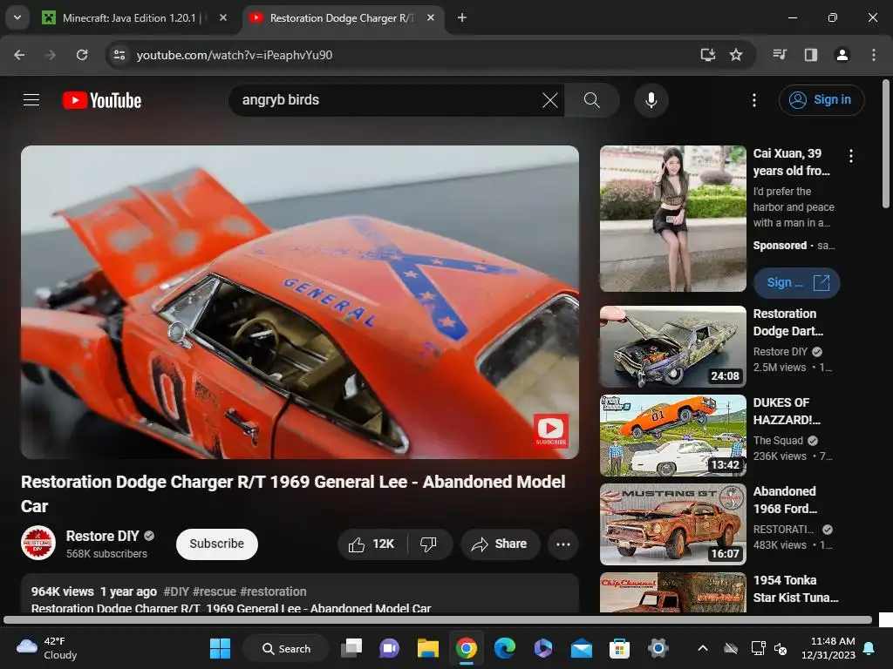Subscribe to Restore DIY channel

[217, 544]
